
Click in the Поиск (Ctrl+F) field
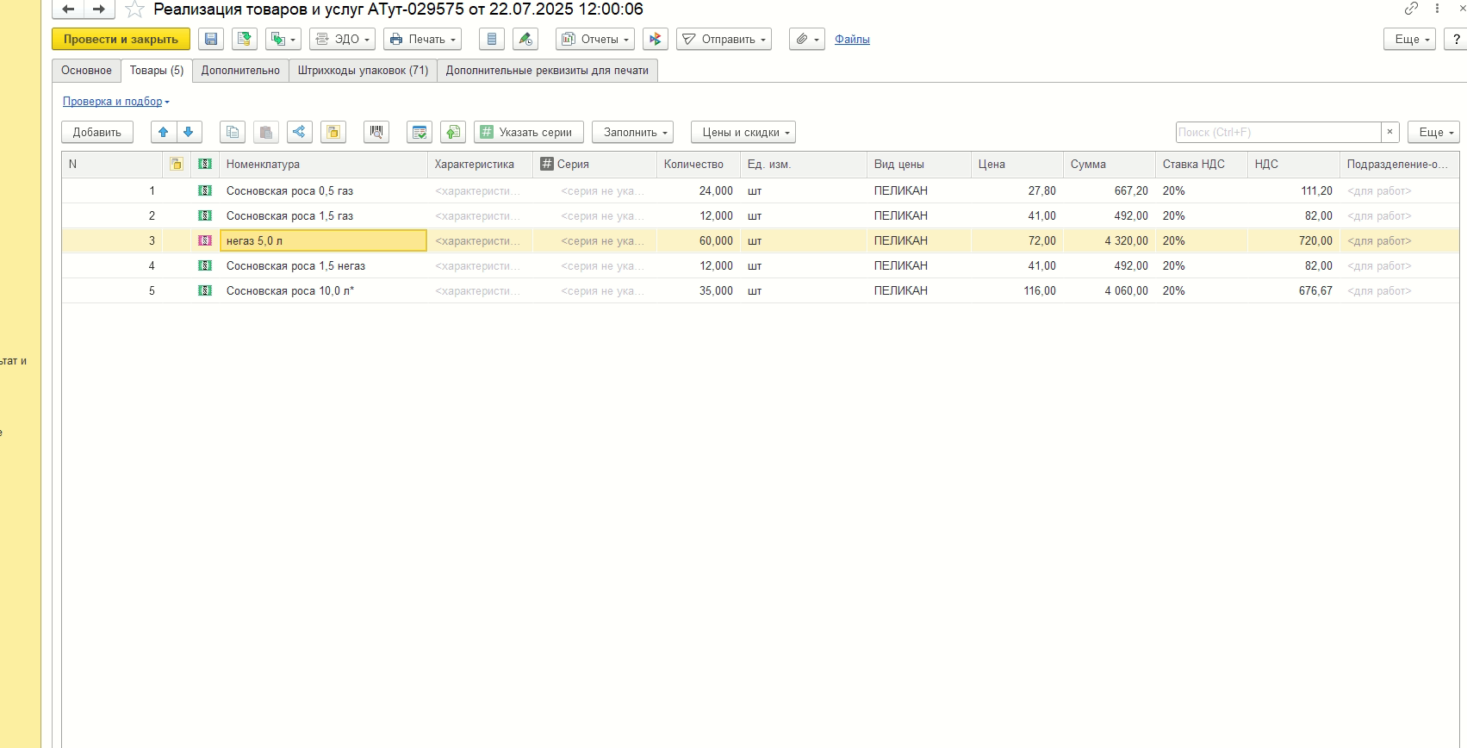tap(1277, 132)
